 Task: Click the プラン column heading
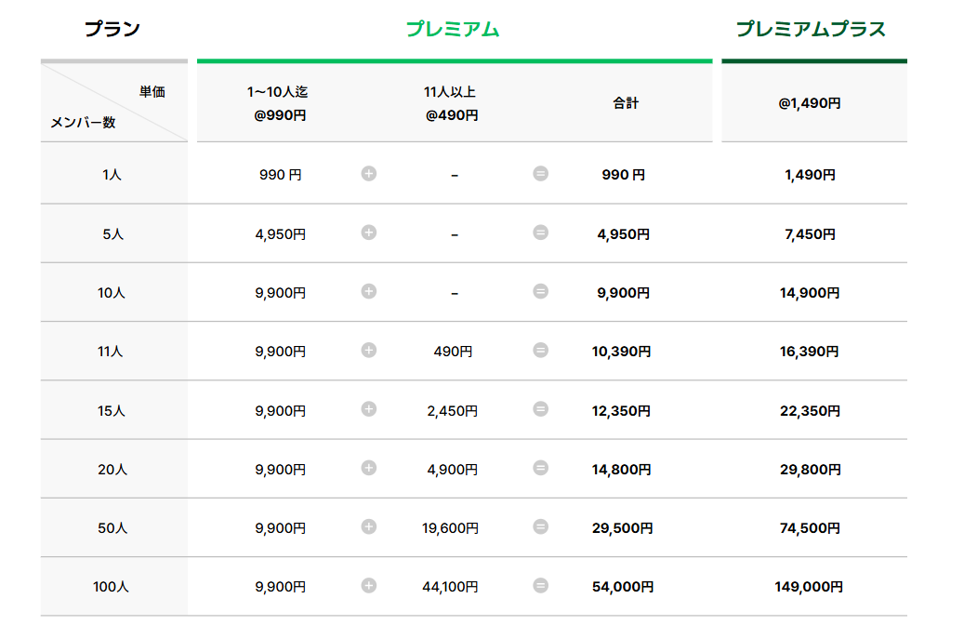[x=112, y=29]
